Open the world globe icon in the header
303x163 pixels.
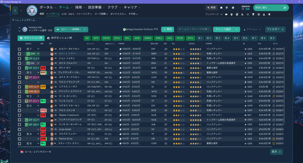tap(227, 8)
